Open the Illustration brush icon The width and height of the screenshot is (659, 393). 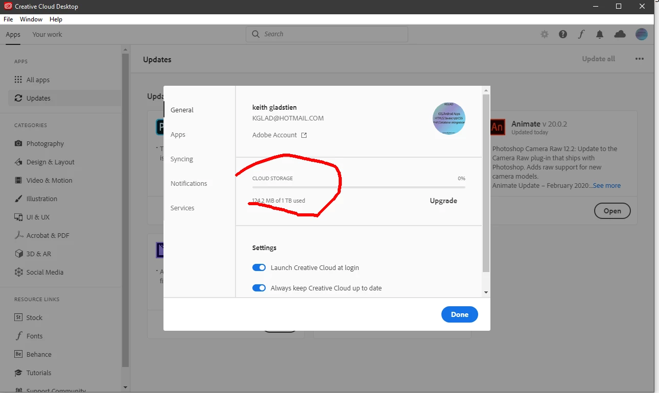pyautogui.click(x=18, y=199)
